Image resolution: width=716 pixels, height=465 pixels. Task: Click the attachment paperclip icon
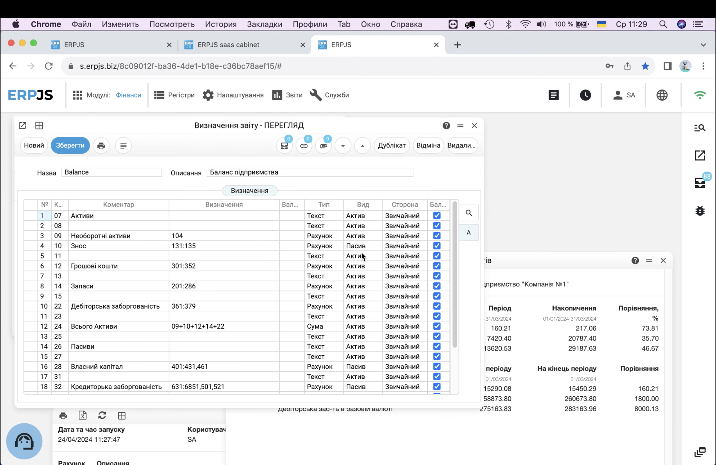[x=323, y=146]
